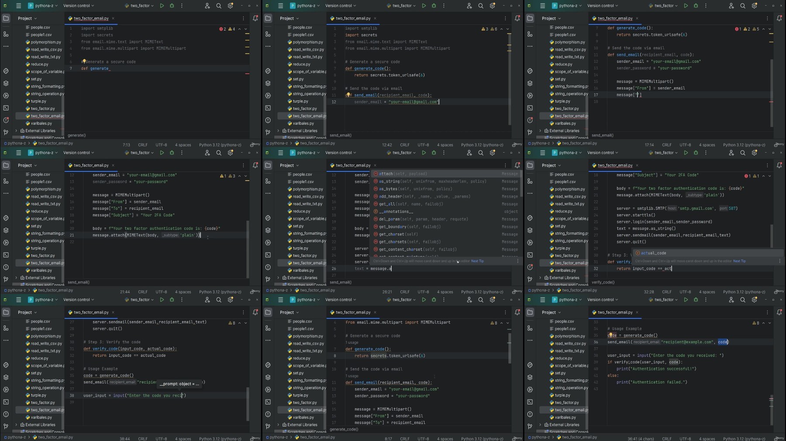
Task: Click the method icon beside attach(self, payload)
Action: pos(376,174)
